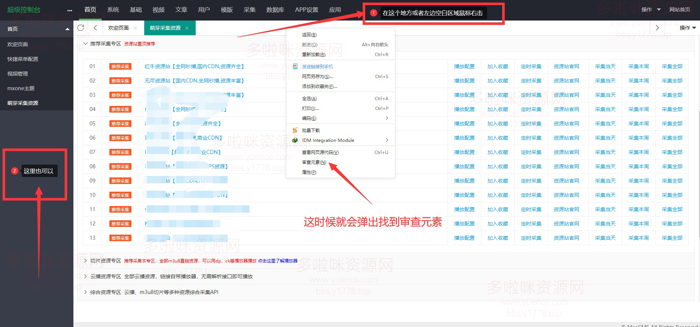This screenshot has width=700, height=327.
Task: Collapse the 推荐采集专区 section
Action: click(86, 44)
